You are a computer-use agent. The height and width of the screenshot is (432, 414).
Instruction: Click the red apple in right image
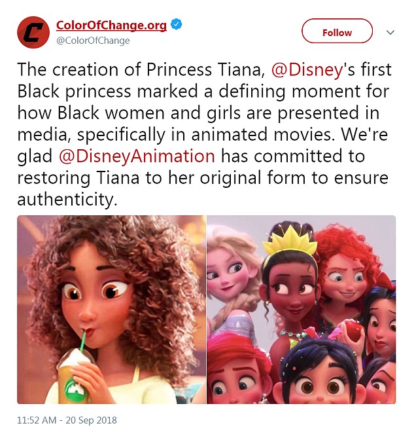click(x=353, y=331)
